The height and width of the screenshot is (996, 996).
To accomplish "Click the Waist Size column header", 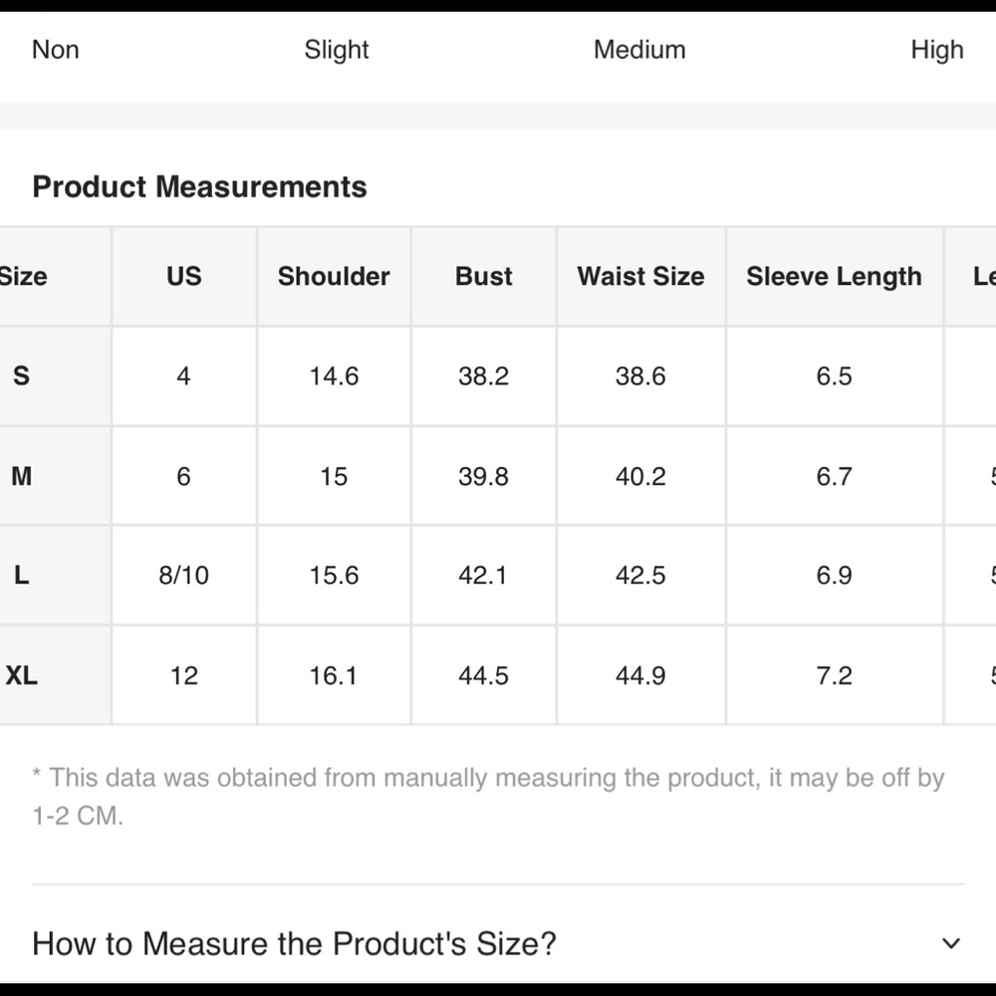I will pos(640,276).
